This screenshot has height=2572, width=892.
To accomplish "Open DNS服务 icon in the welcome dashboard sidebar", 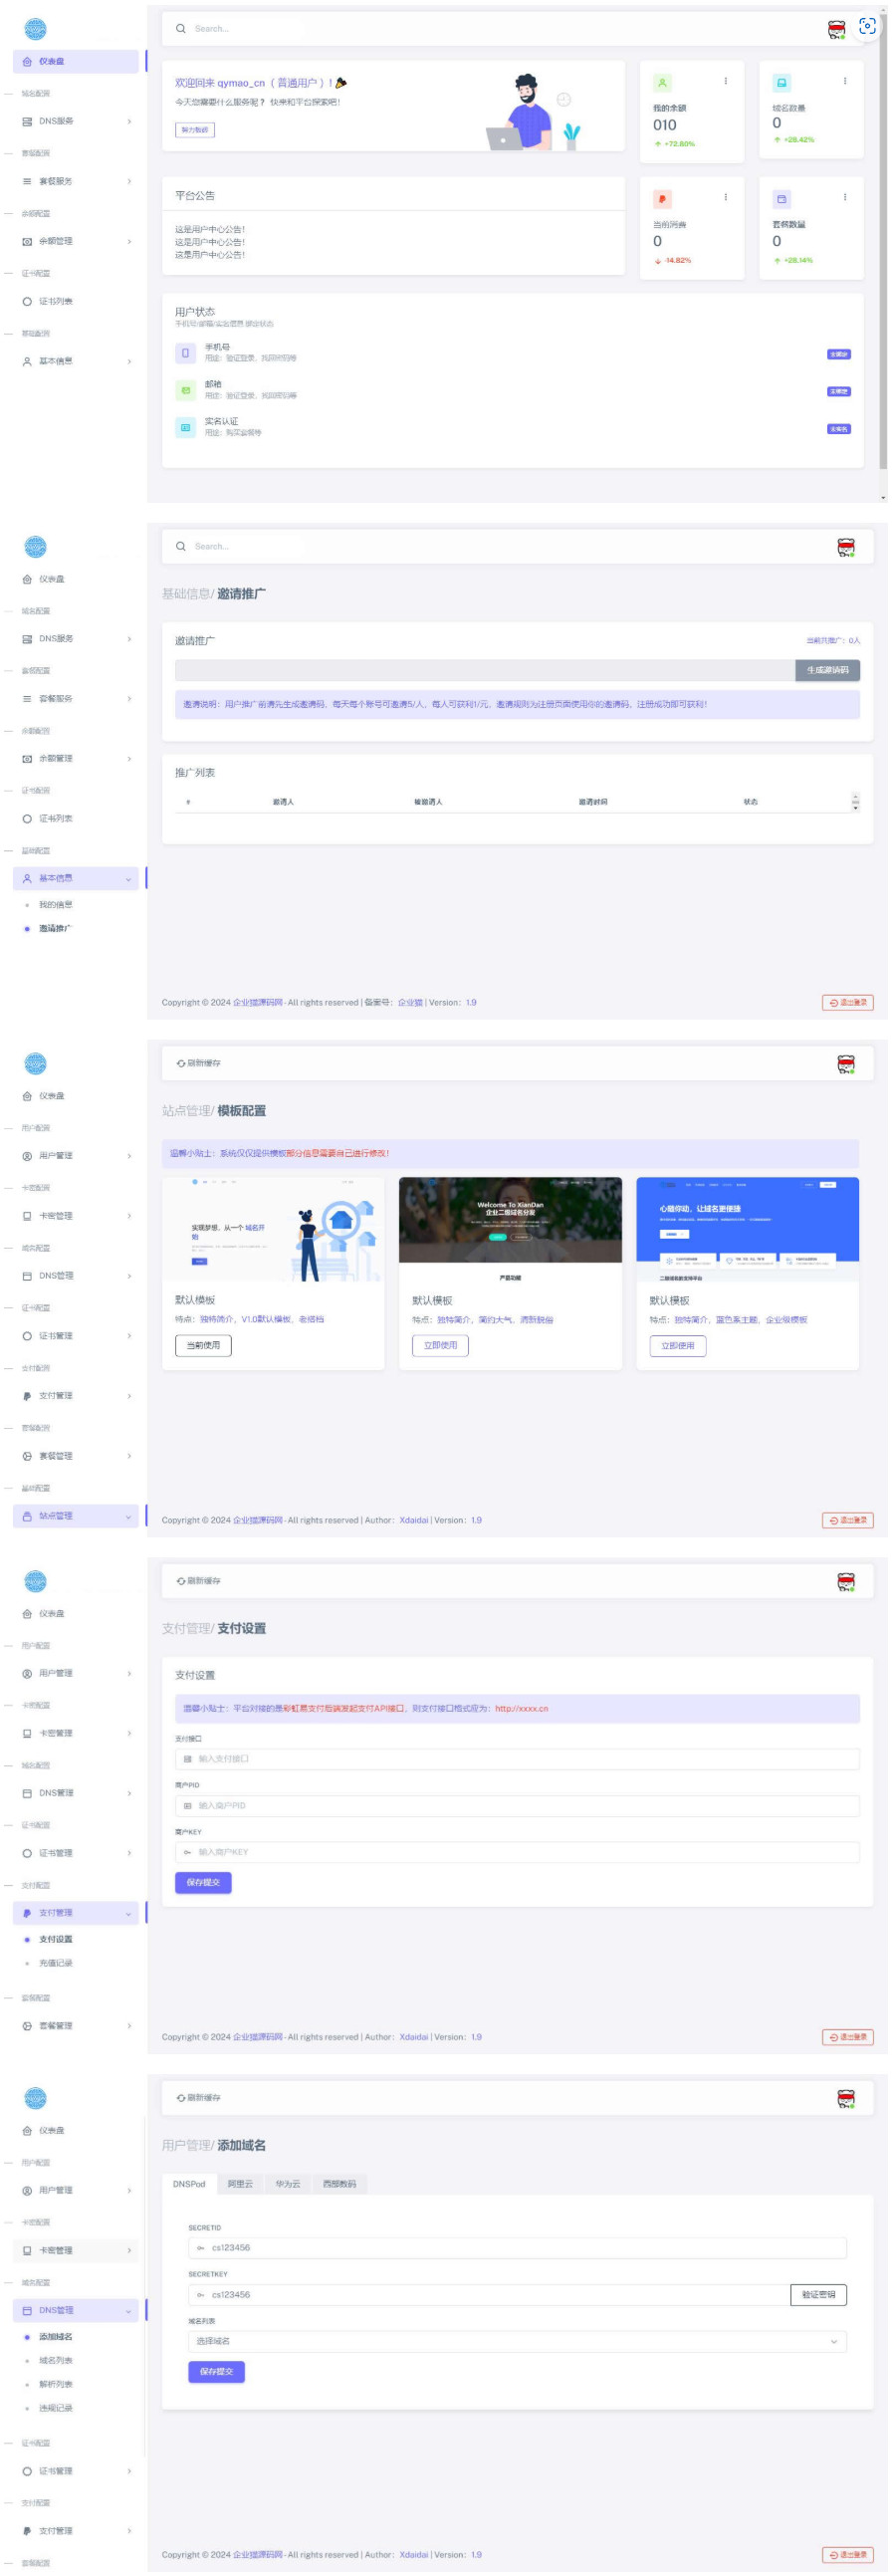I will [x=27, y=121].
